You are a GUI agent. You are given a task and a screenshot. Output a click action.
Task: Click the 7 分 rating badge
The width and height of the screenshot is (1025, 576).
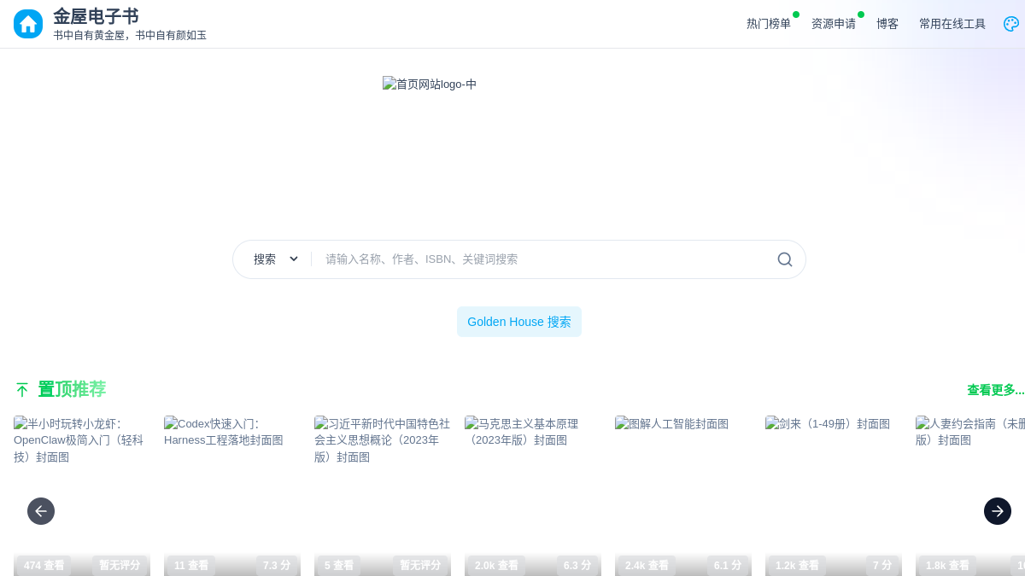pos(882,565)
